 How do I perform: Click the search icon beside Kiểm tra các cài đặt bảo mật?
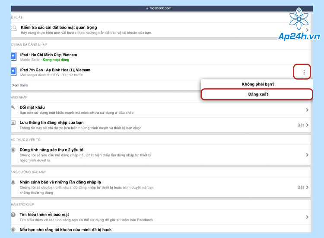tap(14, 28)
